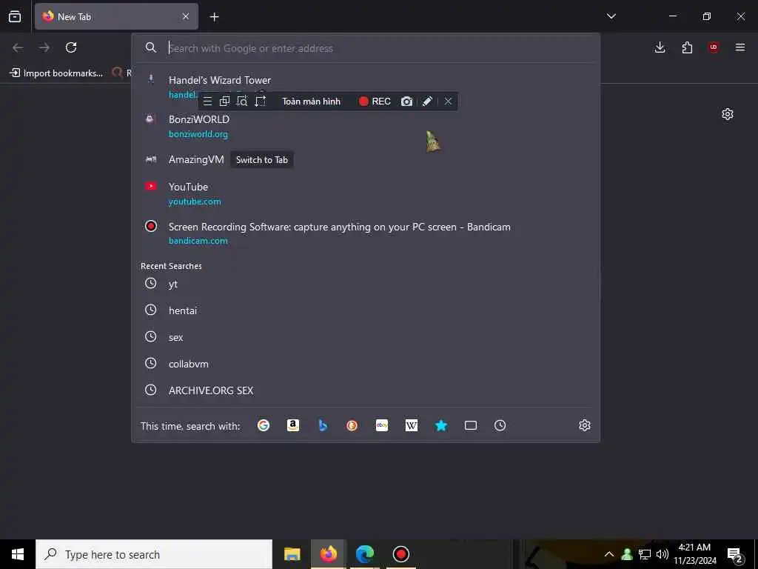This screenshot has height=569, width=758.
Task: Open notification center icon
Action: pyautogui.click(x=734, y=554)
